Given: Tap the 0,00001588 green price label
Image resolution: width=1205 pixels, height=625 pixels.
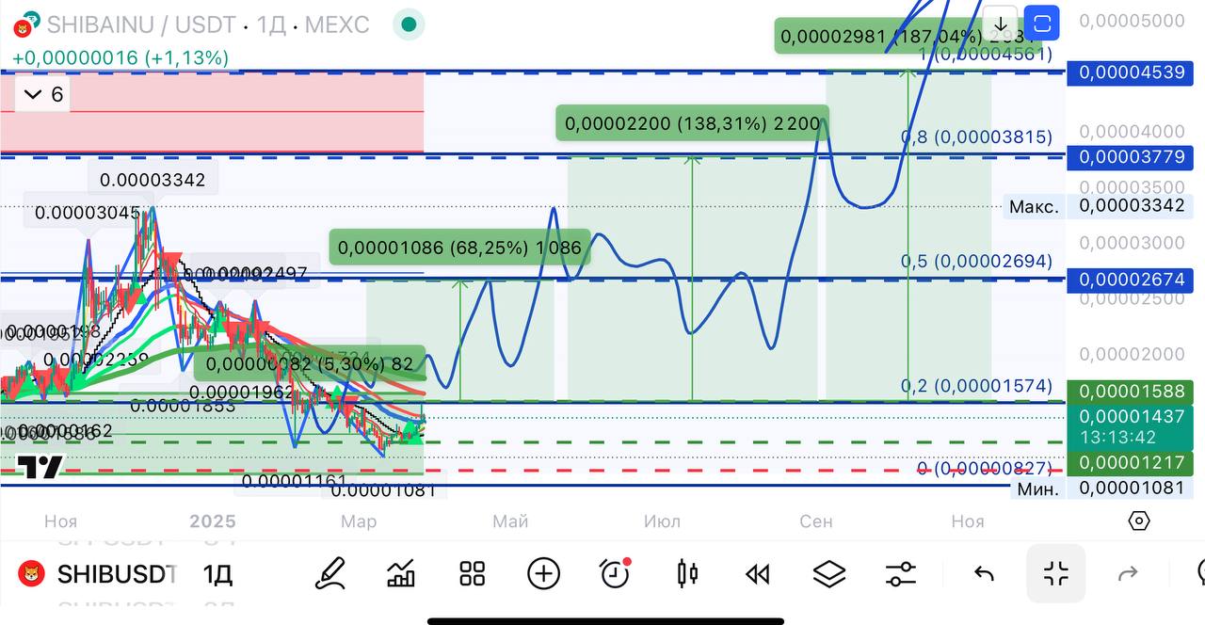Looking at the screenshot, I should [1132, 393].
